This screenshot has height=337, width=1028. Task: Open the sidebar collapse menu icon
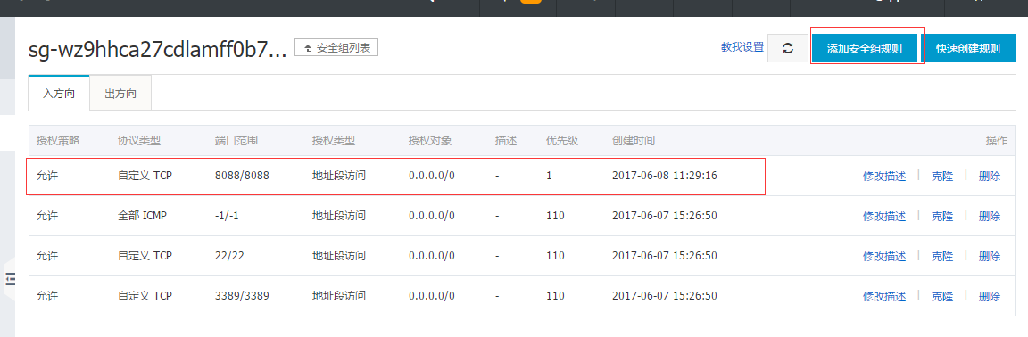[x=10, y=280]
